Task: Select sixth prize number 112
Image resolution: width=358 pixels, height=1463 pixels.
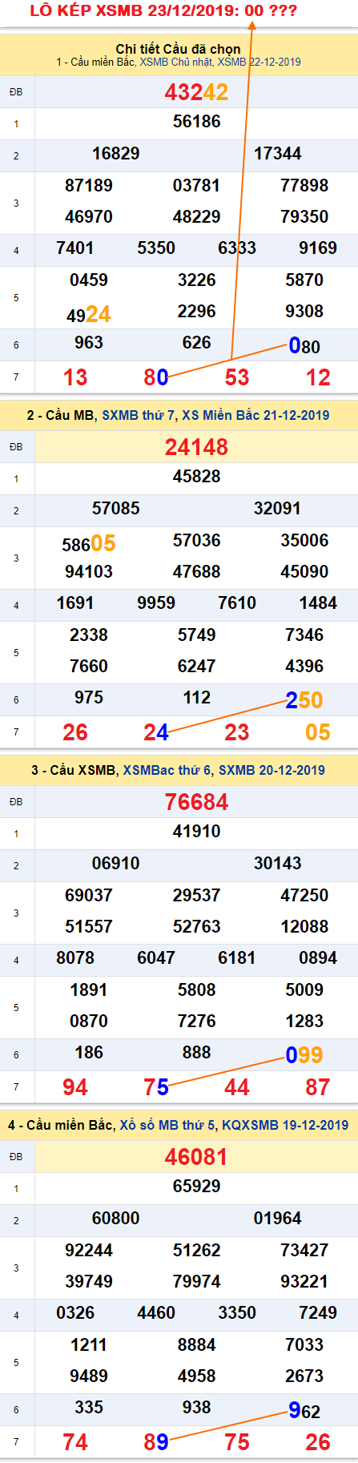Action: click(x=197, y=698)
